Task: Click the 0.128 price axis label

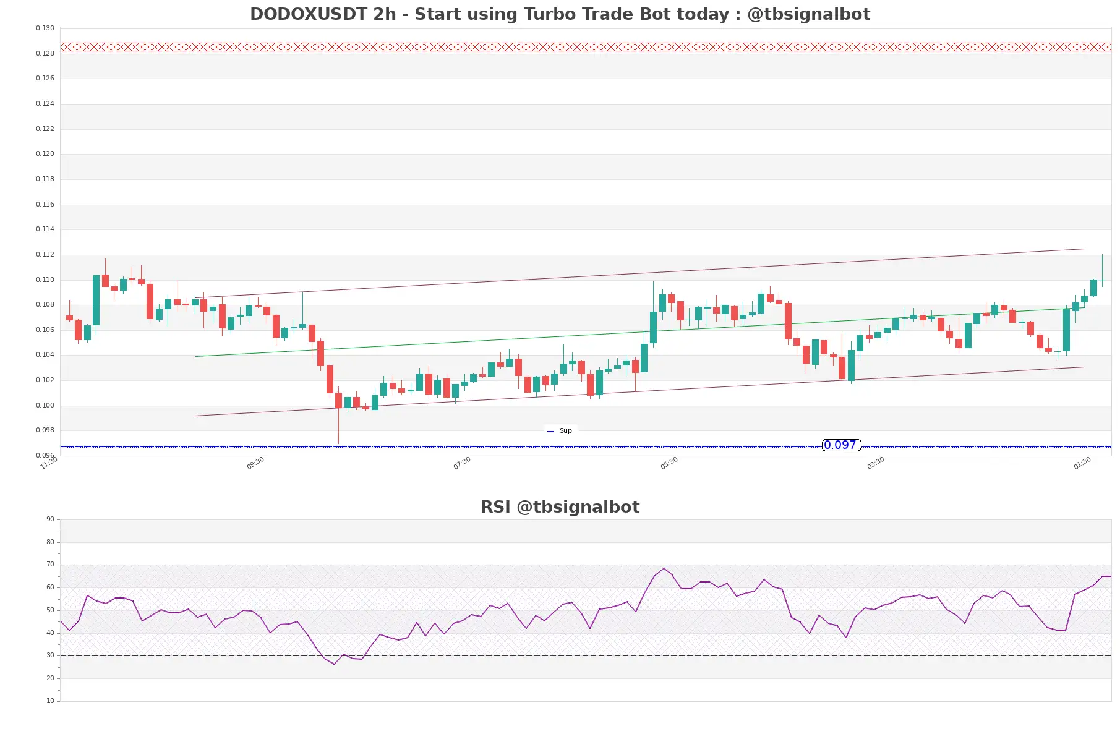Action: tap(45, 54)
